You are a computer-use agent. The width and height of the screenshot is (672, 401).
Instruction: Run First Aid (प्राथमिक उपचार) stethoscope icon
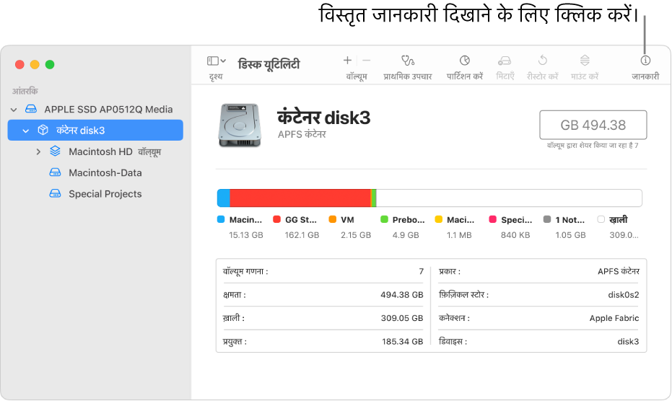tap(408, 61)
